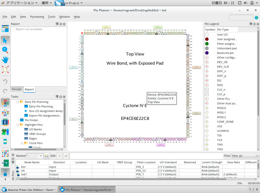Switch to the Groups tab
Screen dimensions: 260x193
(x=17, y=89)
